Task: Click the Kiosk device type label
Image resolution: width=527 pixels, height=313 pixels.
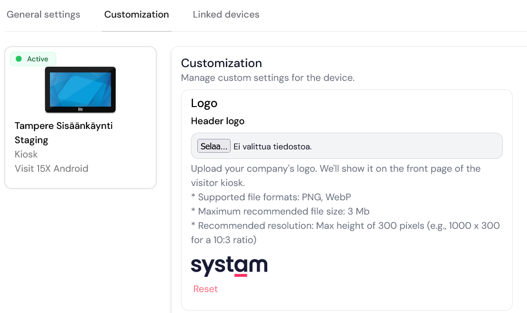Action: (26, 154)
